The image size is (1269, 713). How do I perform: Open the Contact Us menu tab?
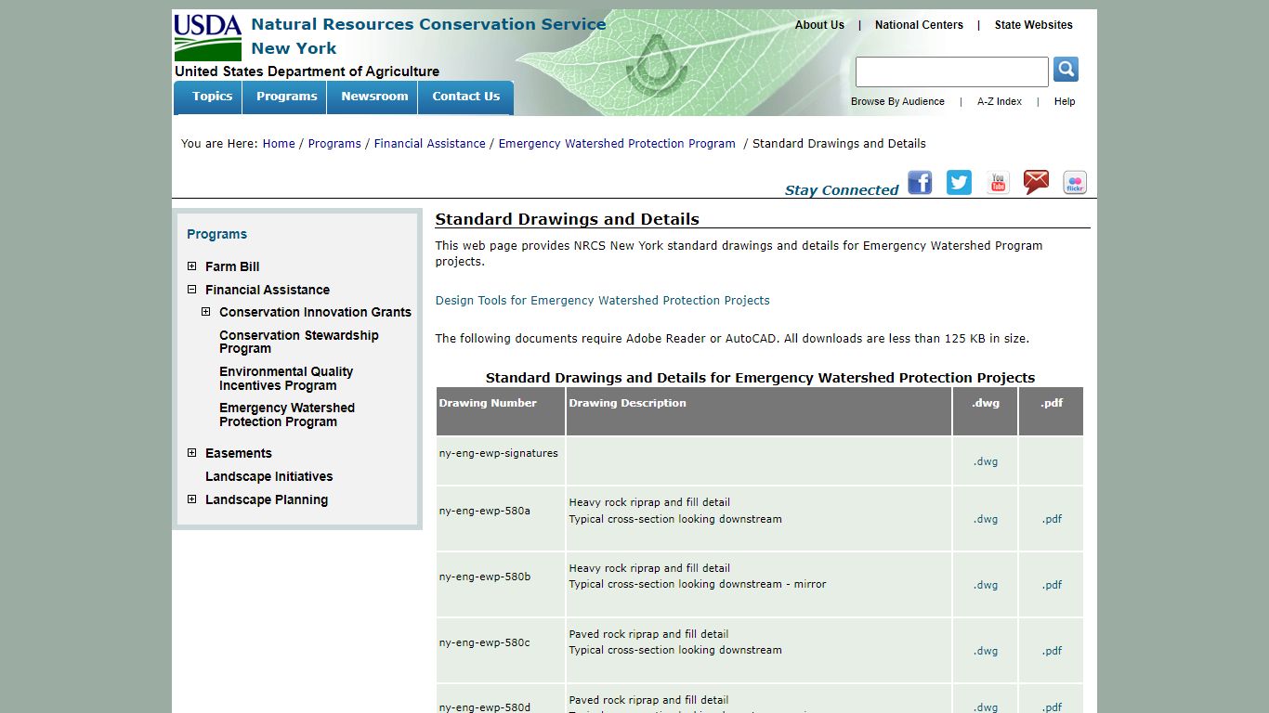click(x=465, y=97)
